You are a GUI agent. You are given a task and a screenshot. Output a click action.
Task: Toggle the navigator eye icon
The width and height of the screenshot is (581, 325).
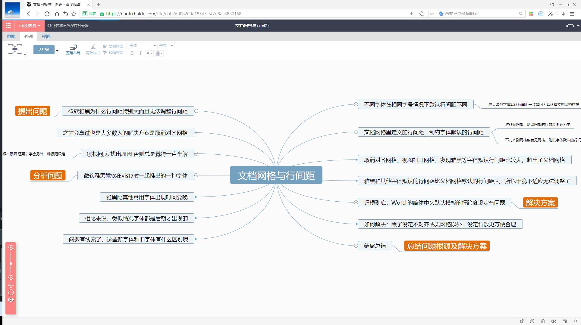coord(11,300)
